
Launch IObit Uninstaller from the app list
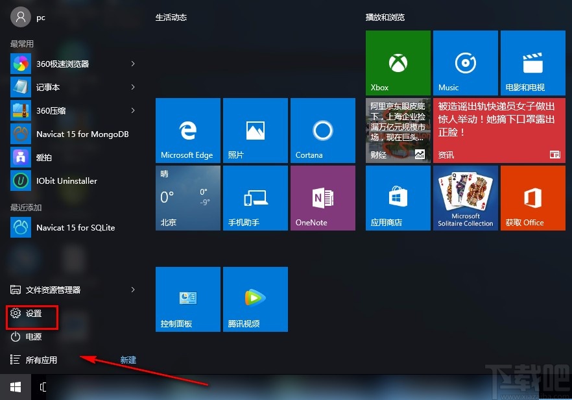(x=51, y=181)
